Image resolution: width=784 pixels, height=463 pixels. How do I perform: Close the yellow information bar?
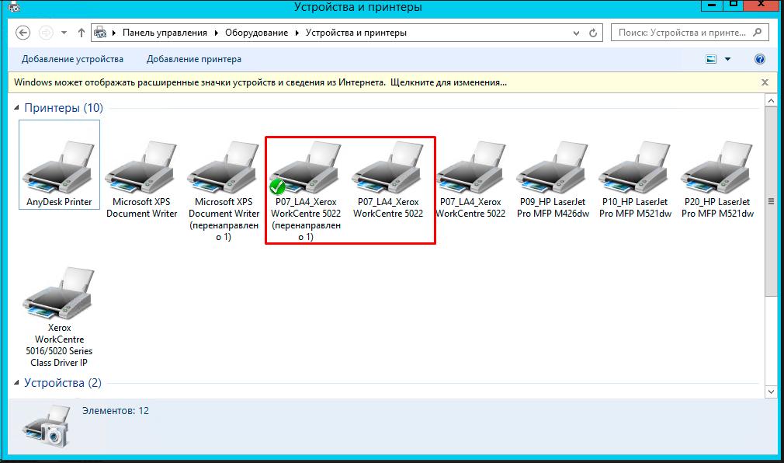[x=765, y=82]
